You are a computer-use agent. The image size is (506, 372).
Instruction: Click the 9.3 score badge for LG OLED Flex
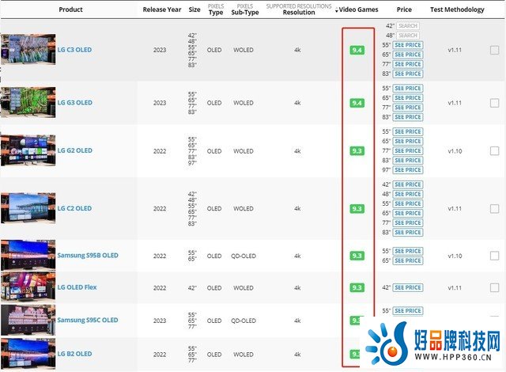click(357, 288)
